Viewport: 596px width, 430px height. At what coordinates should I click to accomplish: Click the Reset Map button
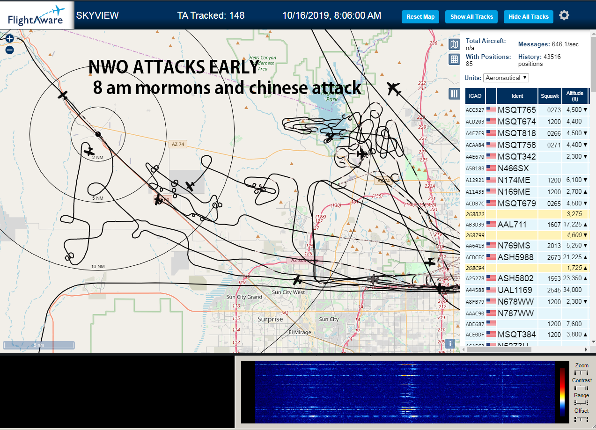420,17
